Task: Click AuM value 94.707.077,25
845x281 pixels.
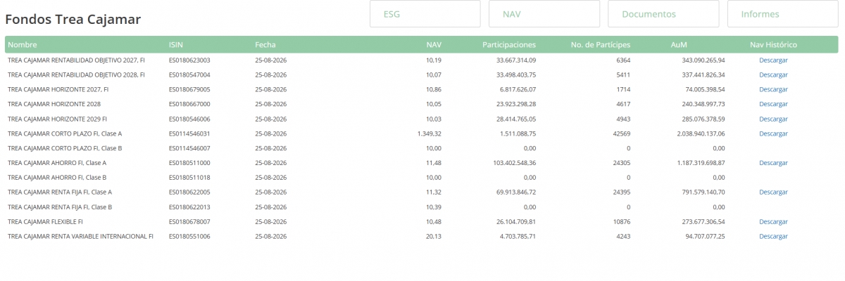Action: point(705,237)
